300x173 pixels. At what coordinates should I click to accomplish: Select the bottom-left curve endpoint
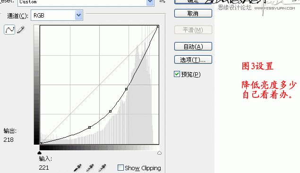point(41,143)
